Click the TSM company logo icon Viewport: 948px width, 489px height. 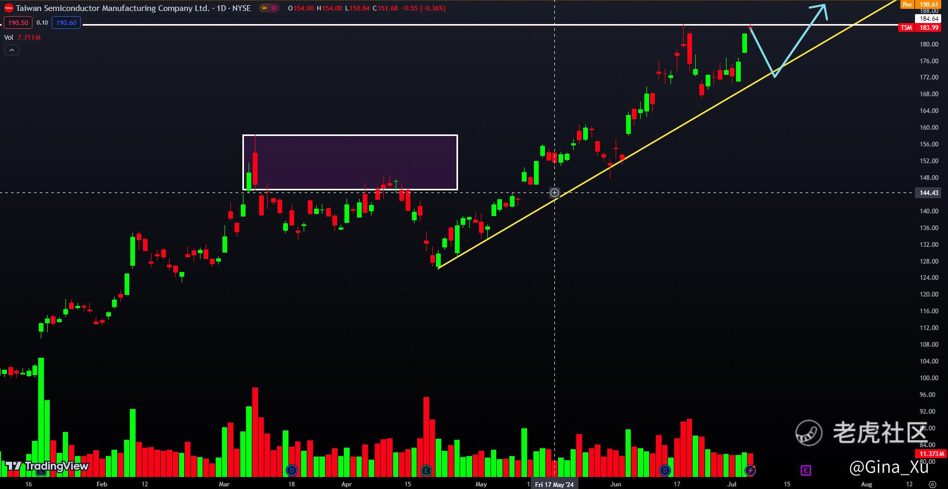(9, 8)
